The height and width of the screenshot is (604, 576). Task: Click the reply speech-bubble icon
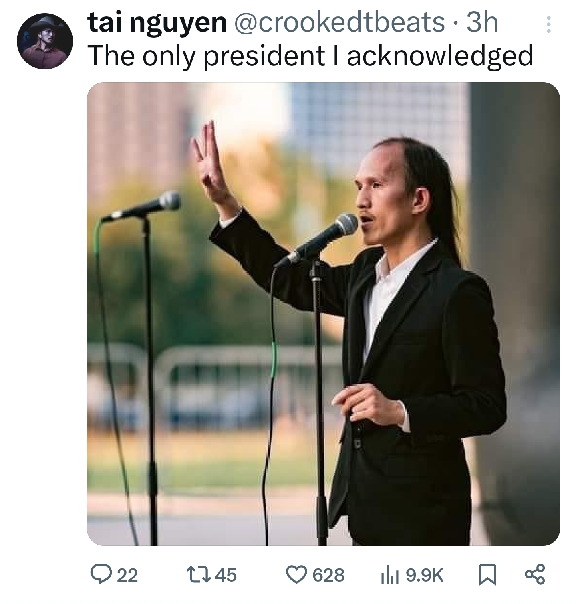pyautogui.click(x=102, y=575)
